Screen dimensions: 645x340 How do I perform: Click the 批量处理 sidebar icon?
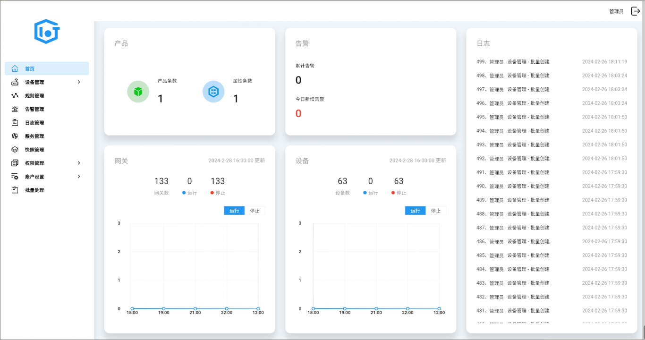click(15, 190)
